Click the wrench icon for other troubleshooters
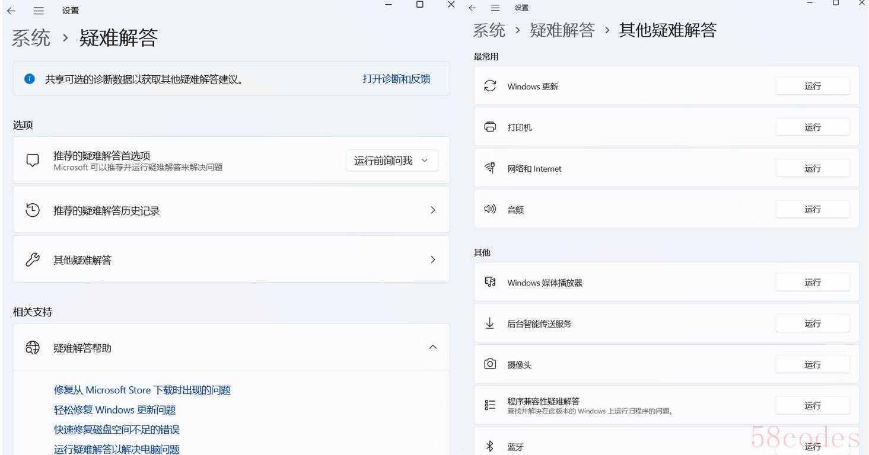 33,259
